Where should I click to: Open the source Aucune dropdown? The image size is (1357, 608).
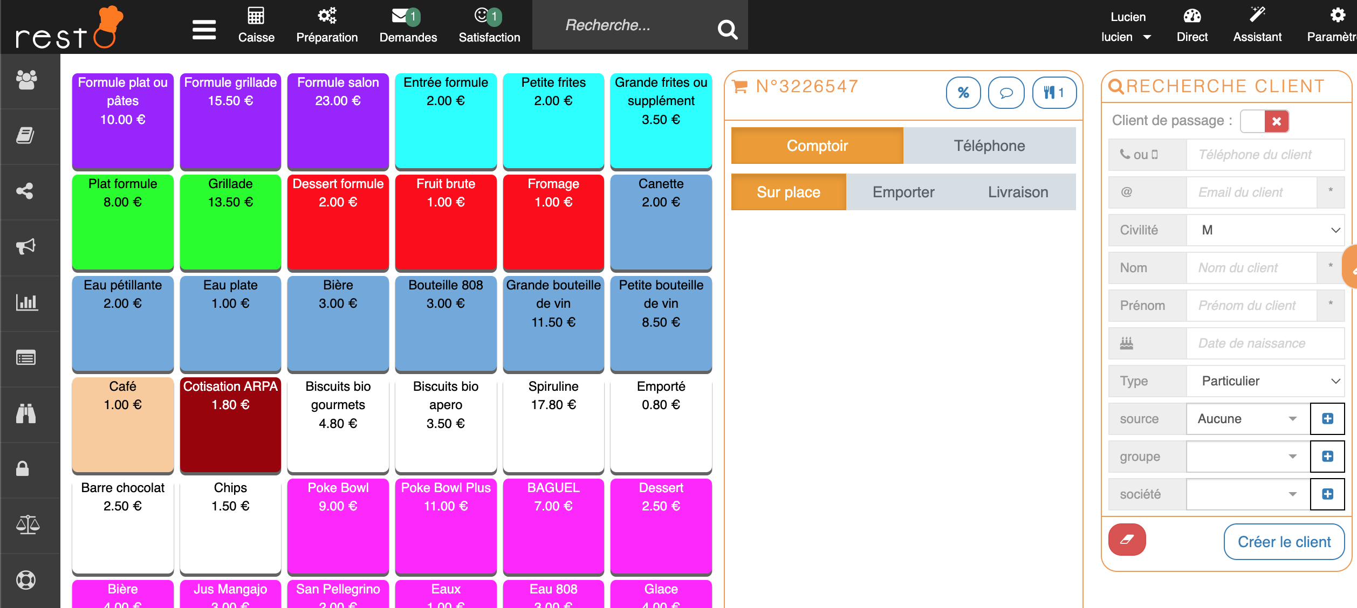[x=1248, y=419]
